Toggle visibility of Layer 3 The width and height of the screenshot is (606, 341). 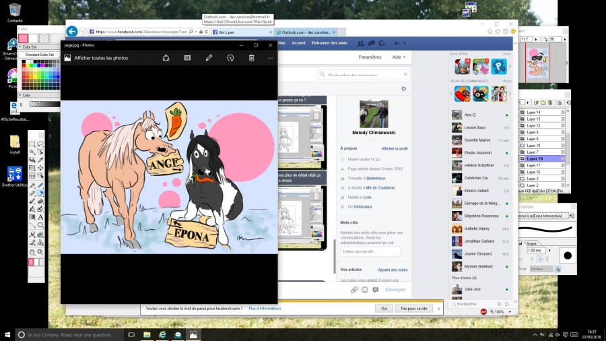[522, 179]
